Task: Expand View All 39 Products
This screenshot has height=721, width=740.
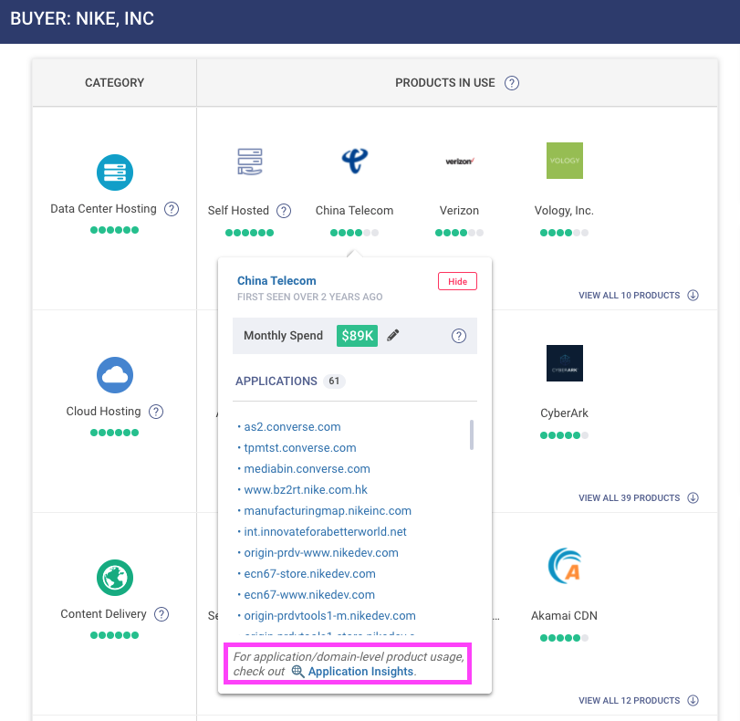Action: 639,497
